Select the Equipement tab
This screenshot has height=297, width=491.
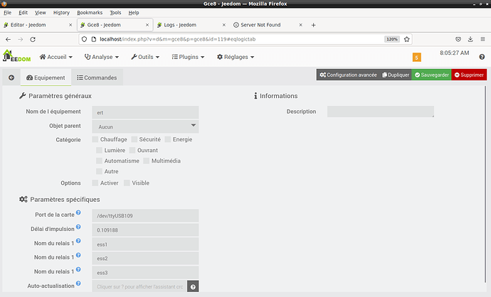(46, 77)
